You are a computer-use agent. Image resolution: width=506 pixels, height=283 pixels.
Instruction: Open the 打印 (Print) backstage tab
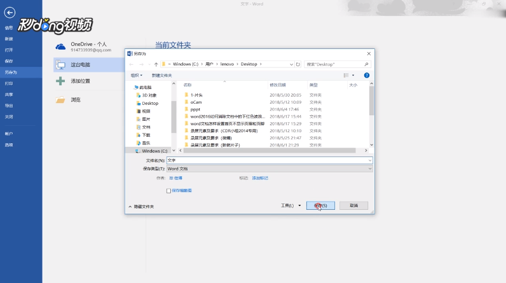pos(9,83)
